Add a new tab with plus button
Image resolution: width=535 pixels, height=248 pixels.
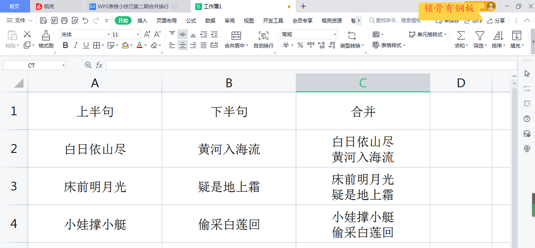[303, 6]
